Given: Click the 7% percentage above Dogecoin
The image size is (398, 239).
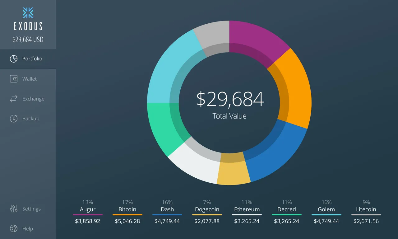Looking at the screenshot, I should [207, 202].
